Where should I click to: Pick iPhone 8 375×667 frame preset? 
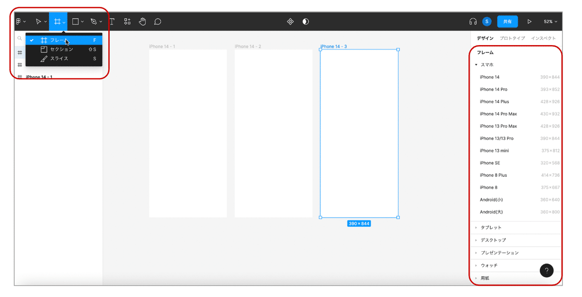pyautogui.click(x=517, y=188)
